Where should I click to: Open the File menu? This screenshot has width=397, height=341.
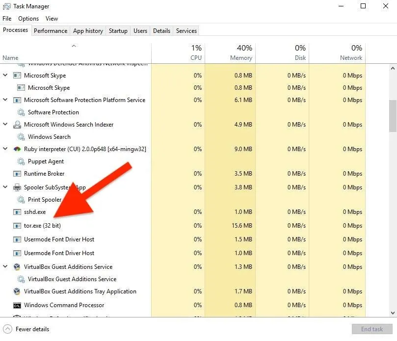tap(7, 19)
